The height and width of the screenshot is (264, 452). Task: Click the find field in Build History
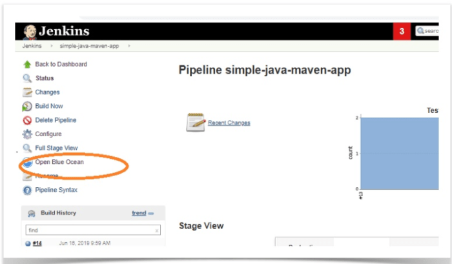[x=89, y=230]
